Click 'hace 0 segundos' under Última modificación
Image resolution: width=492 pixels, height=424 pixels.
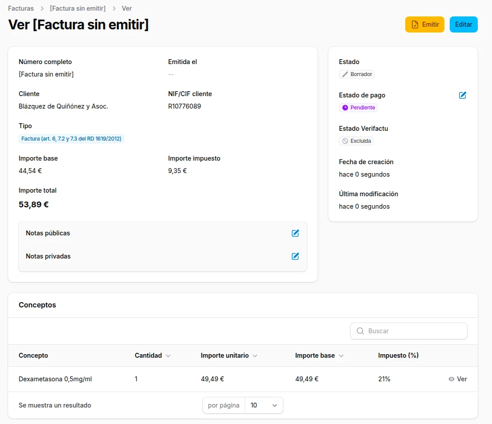click(364, 206)
